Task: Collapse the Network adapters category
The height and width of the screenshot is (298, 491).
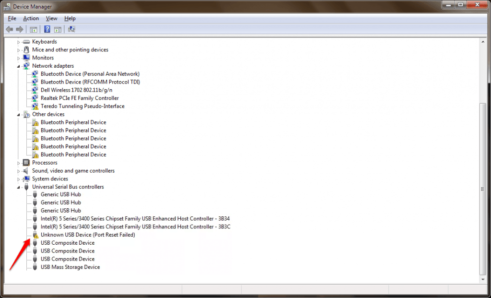Action: 18,66
